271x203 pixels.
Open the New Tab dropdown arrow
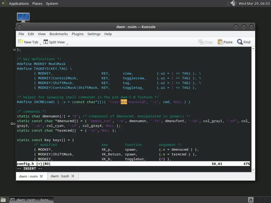40,44
